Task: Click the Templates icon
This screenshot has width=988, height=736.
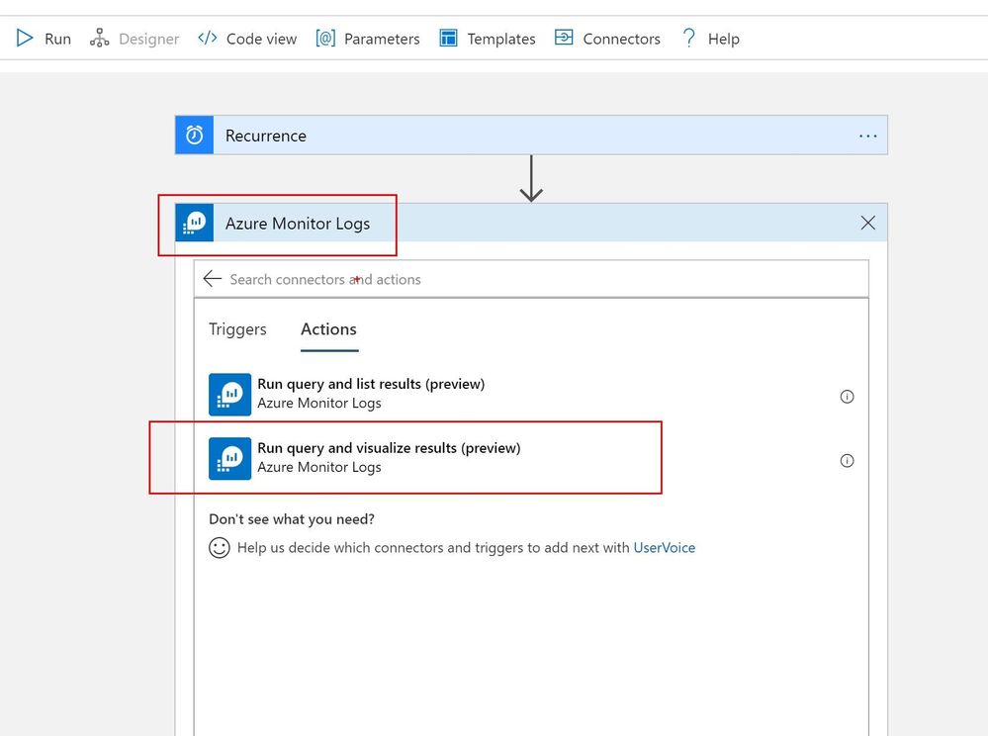Action: tap(448, 39)
